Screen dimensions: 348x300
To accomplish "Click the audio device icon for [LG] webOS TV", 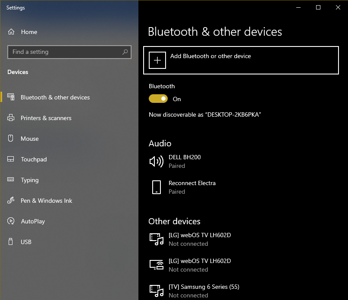I will coord(156,239).
